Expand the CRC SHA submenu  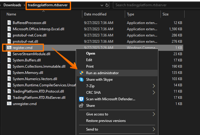pos(154,93)
